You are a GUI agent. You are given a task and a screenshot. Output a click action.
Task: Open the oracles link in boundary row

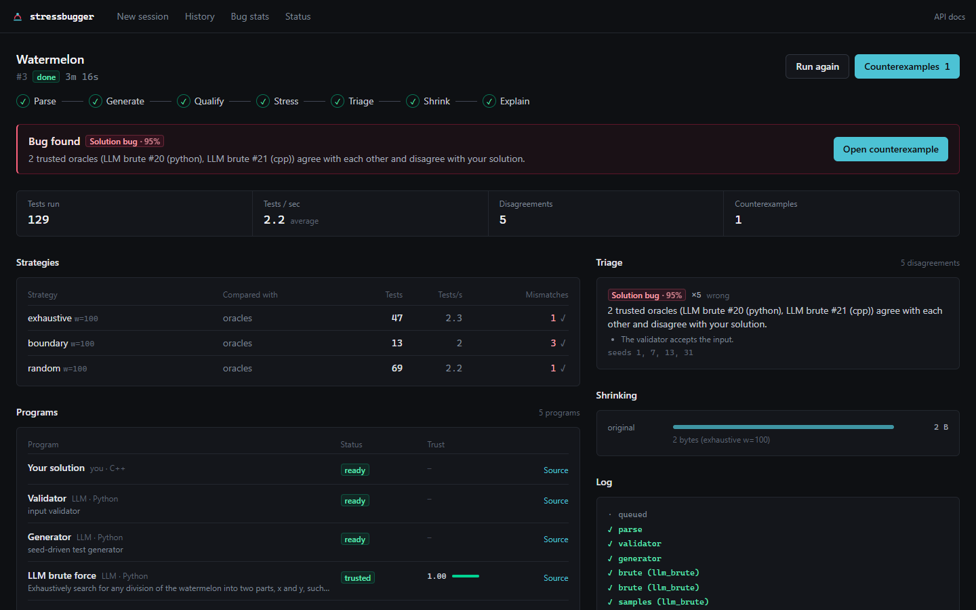[237, 343]
